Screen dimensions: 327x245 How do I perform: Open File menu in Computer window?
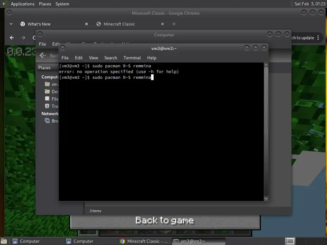42,44
